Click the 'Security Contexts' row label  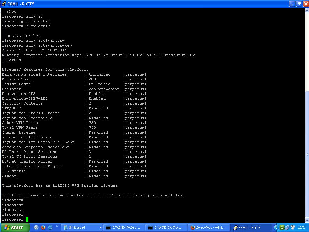click(22, 103)
